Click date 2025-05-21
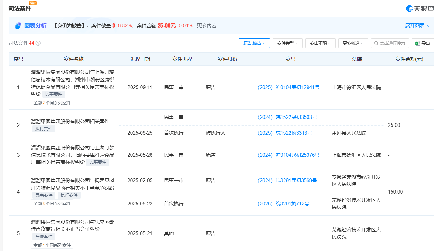 (140, 234)
